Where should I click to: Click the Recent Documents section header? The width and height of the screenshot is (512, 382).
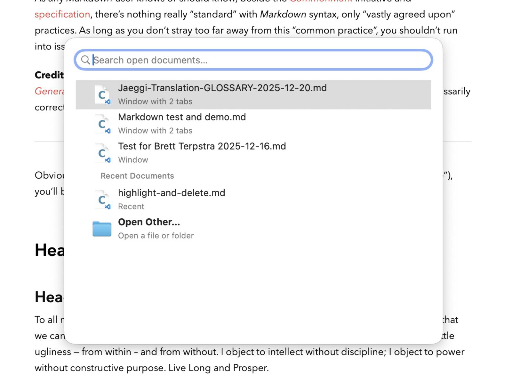(x=137, y=176)
